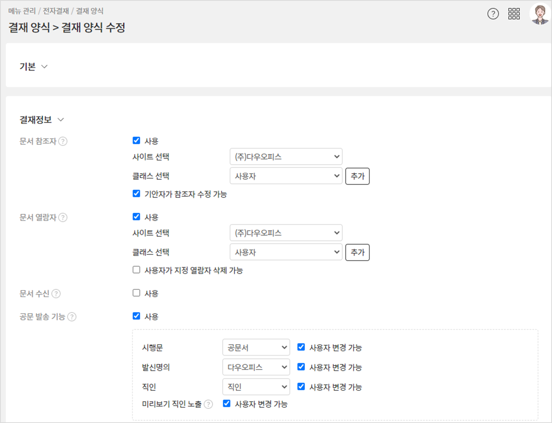Open 발신명의 dropdown showing 다우오피스

pyautogui.click(x=256, y=367)
